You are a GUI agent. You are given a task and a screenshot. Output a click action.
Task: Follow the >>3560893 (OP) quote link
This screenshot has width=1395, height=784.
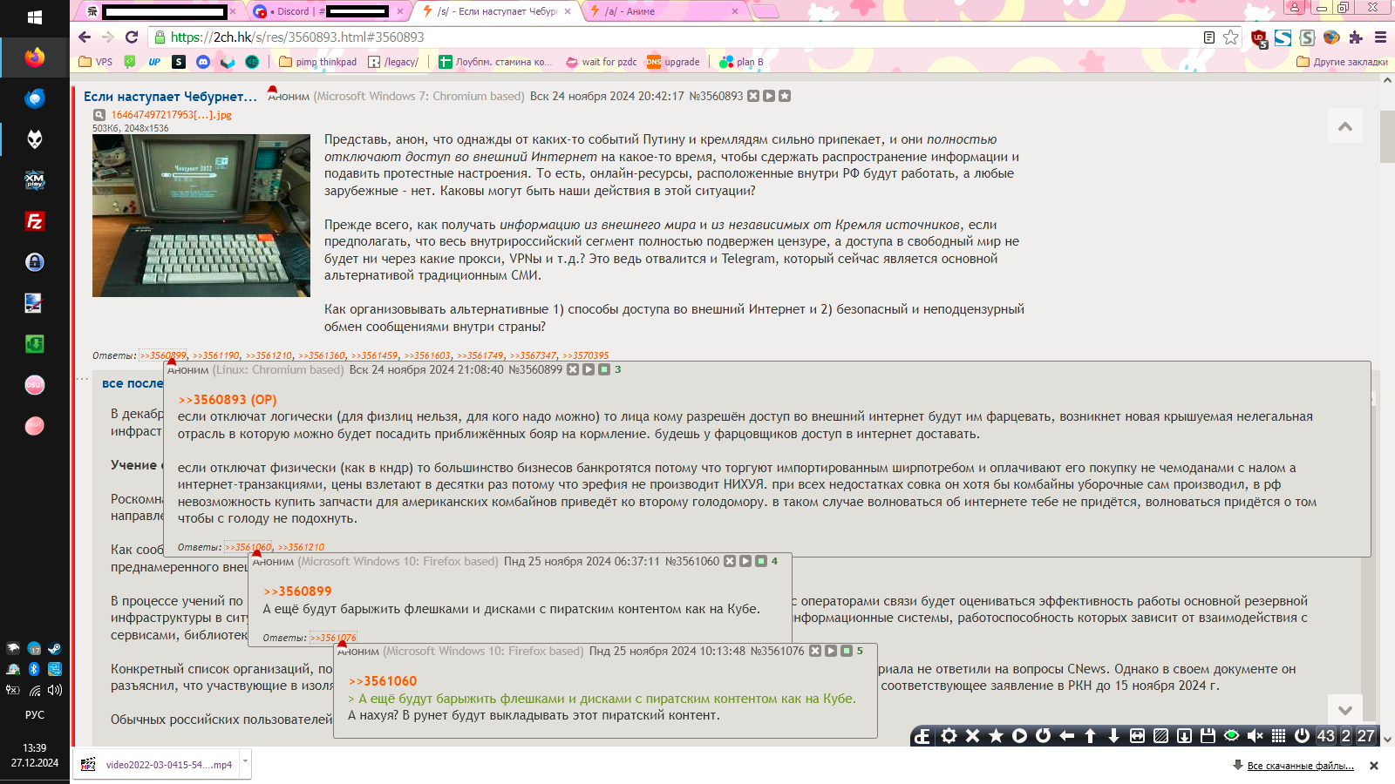pos(228,400)
